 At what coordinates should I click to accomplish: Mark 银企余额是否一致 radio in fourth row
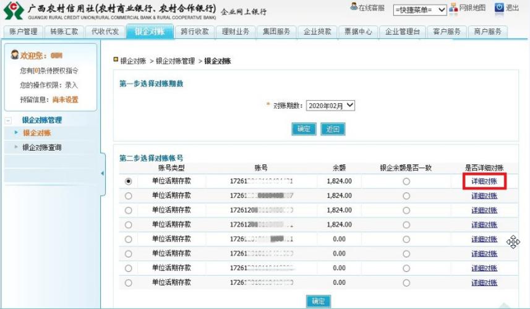pos(406,225)
